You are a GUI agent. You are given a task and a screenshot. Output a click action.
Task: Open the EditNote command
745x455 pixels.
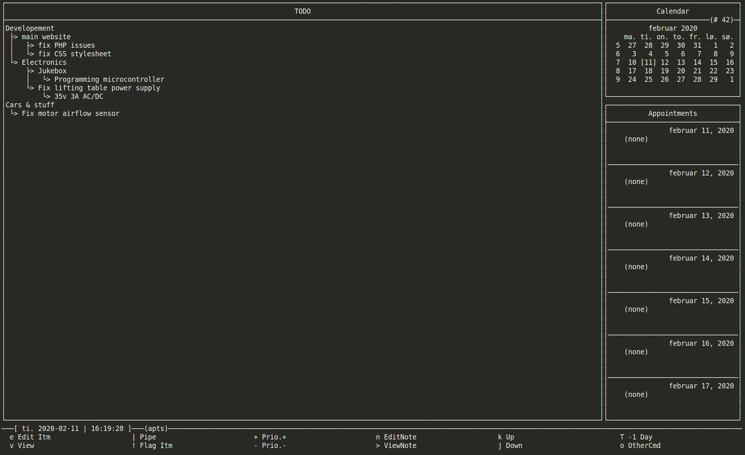tap(397, 437)
